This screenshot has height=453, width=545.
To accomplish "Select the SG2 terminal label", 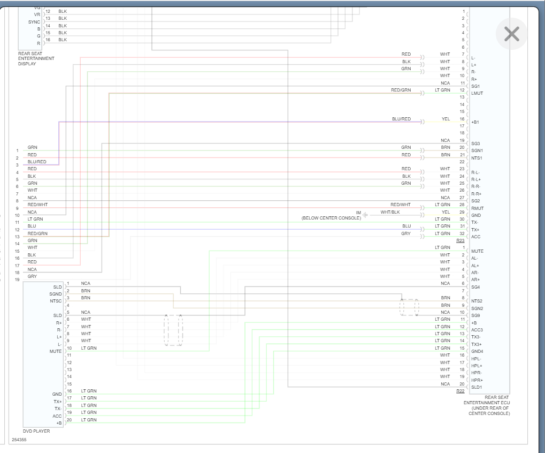I will [475, 201].
